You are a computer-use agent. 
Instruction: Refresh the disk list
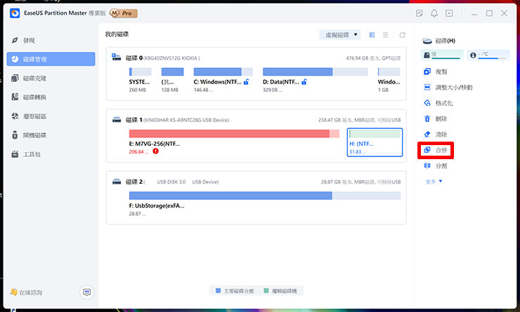pos(402,35)
